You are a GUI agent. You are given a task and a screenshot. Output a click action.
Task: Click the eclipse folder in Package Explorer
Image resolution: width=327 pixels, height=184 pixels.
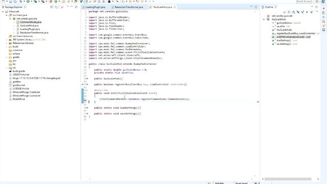click(x=16, y=54)
